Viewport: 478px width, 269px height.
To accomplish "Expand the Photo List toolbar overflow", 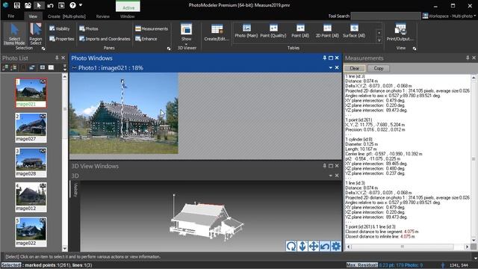I will [64, 68].
